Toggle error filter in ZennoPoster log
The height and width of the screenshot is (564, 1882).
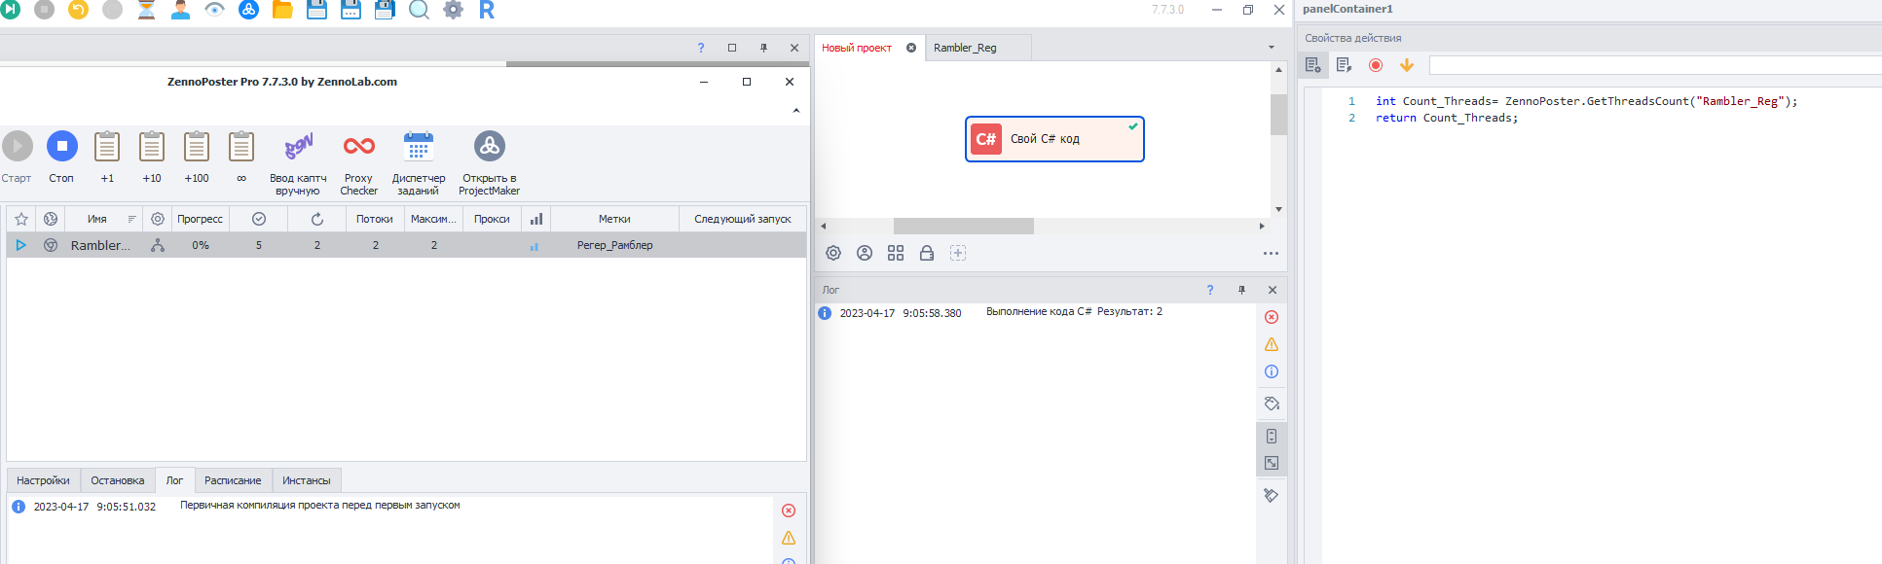(x=789, y=511)
